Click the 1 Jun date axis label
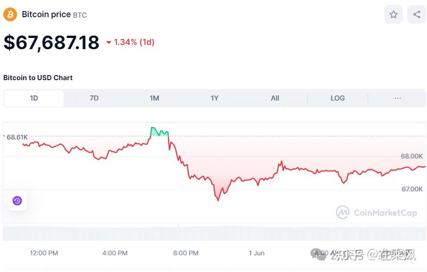427x272 pixels. coord(256,253)
